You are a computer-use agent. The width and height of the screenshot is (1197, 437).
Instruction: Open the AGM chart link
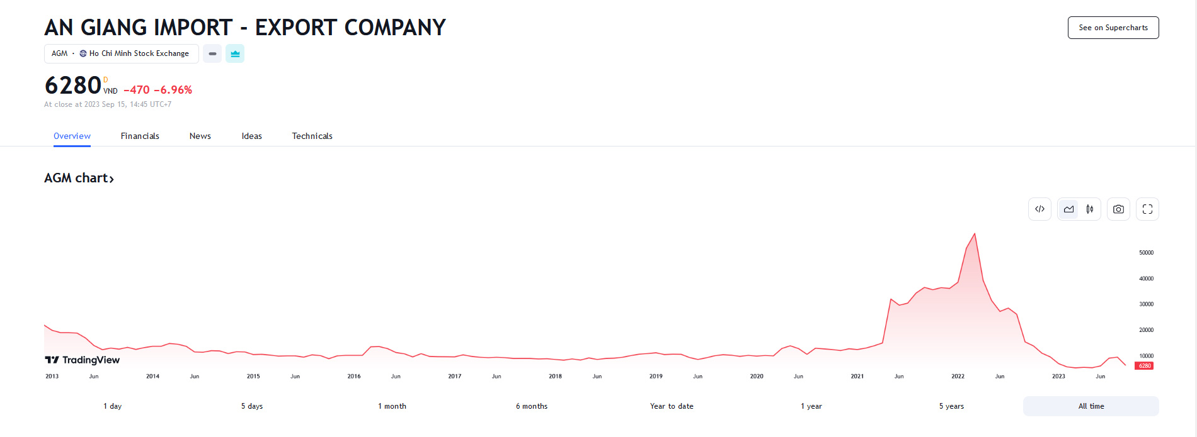point(79,179)
